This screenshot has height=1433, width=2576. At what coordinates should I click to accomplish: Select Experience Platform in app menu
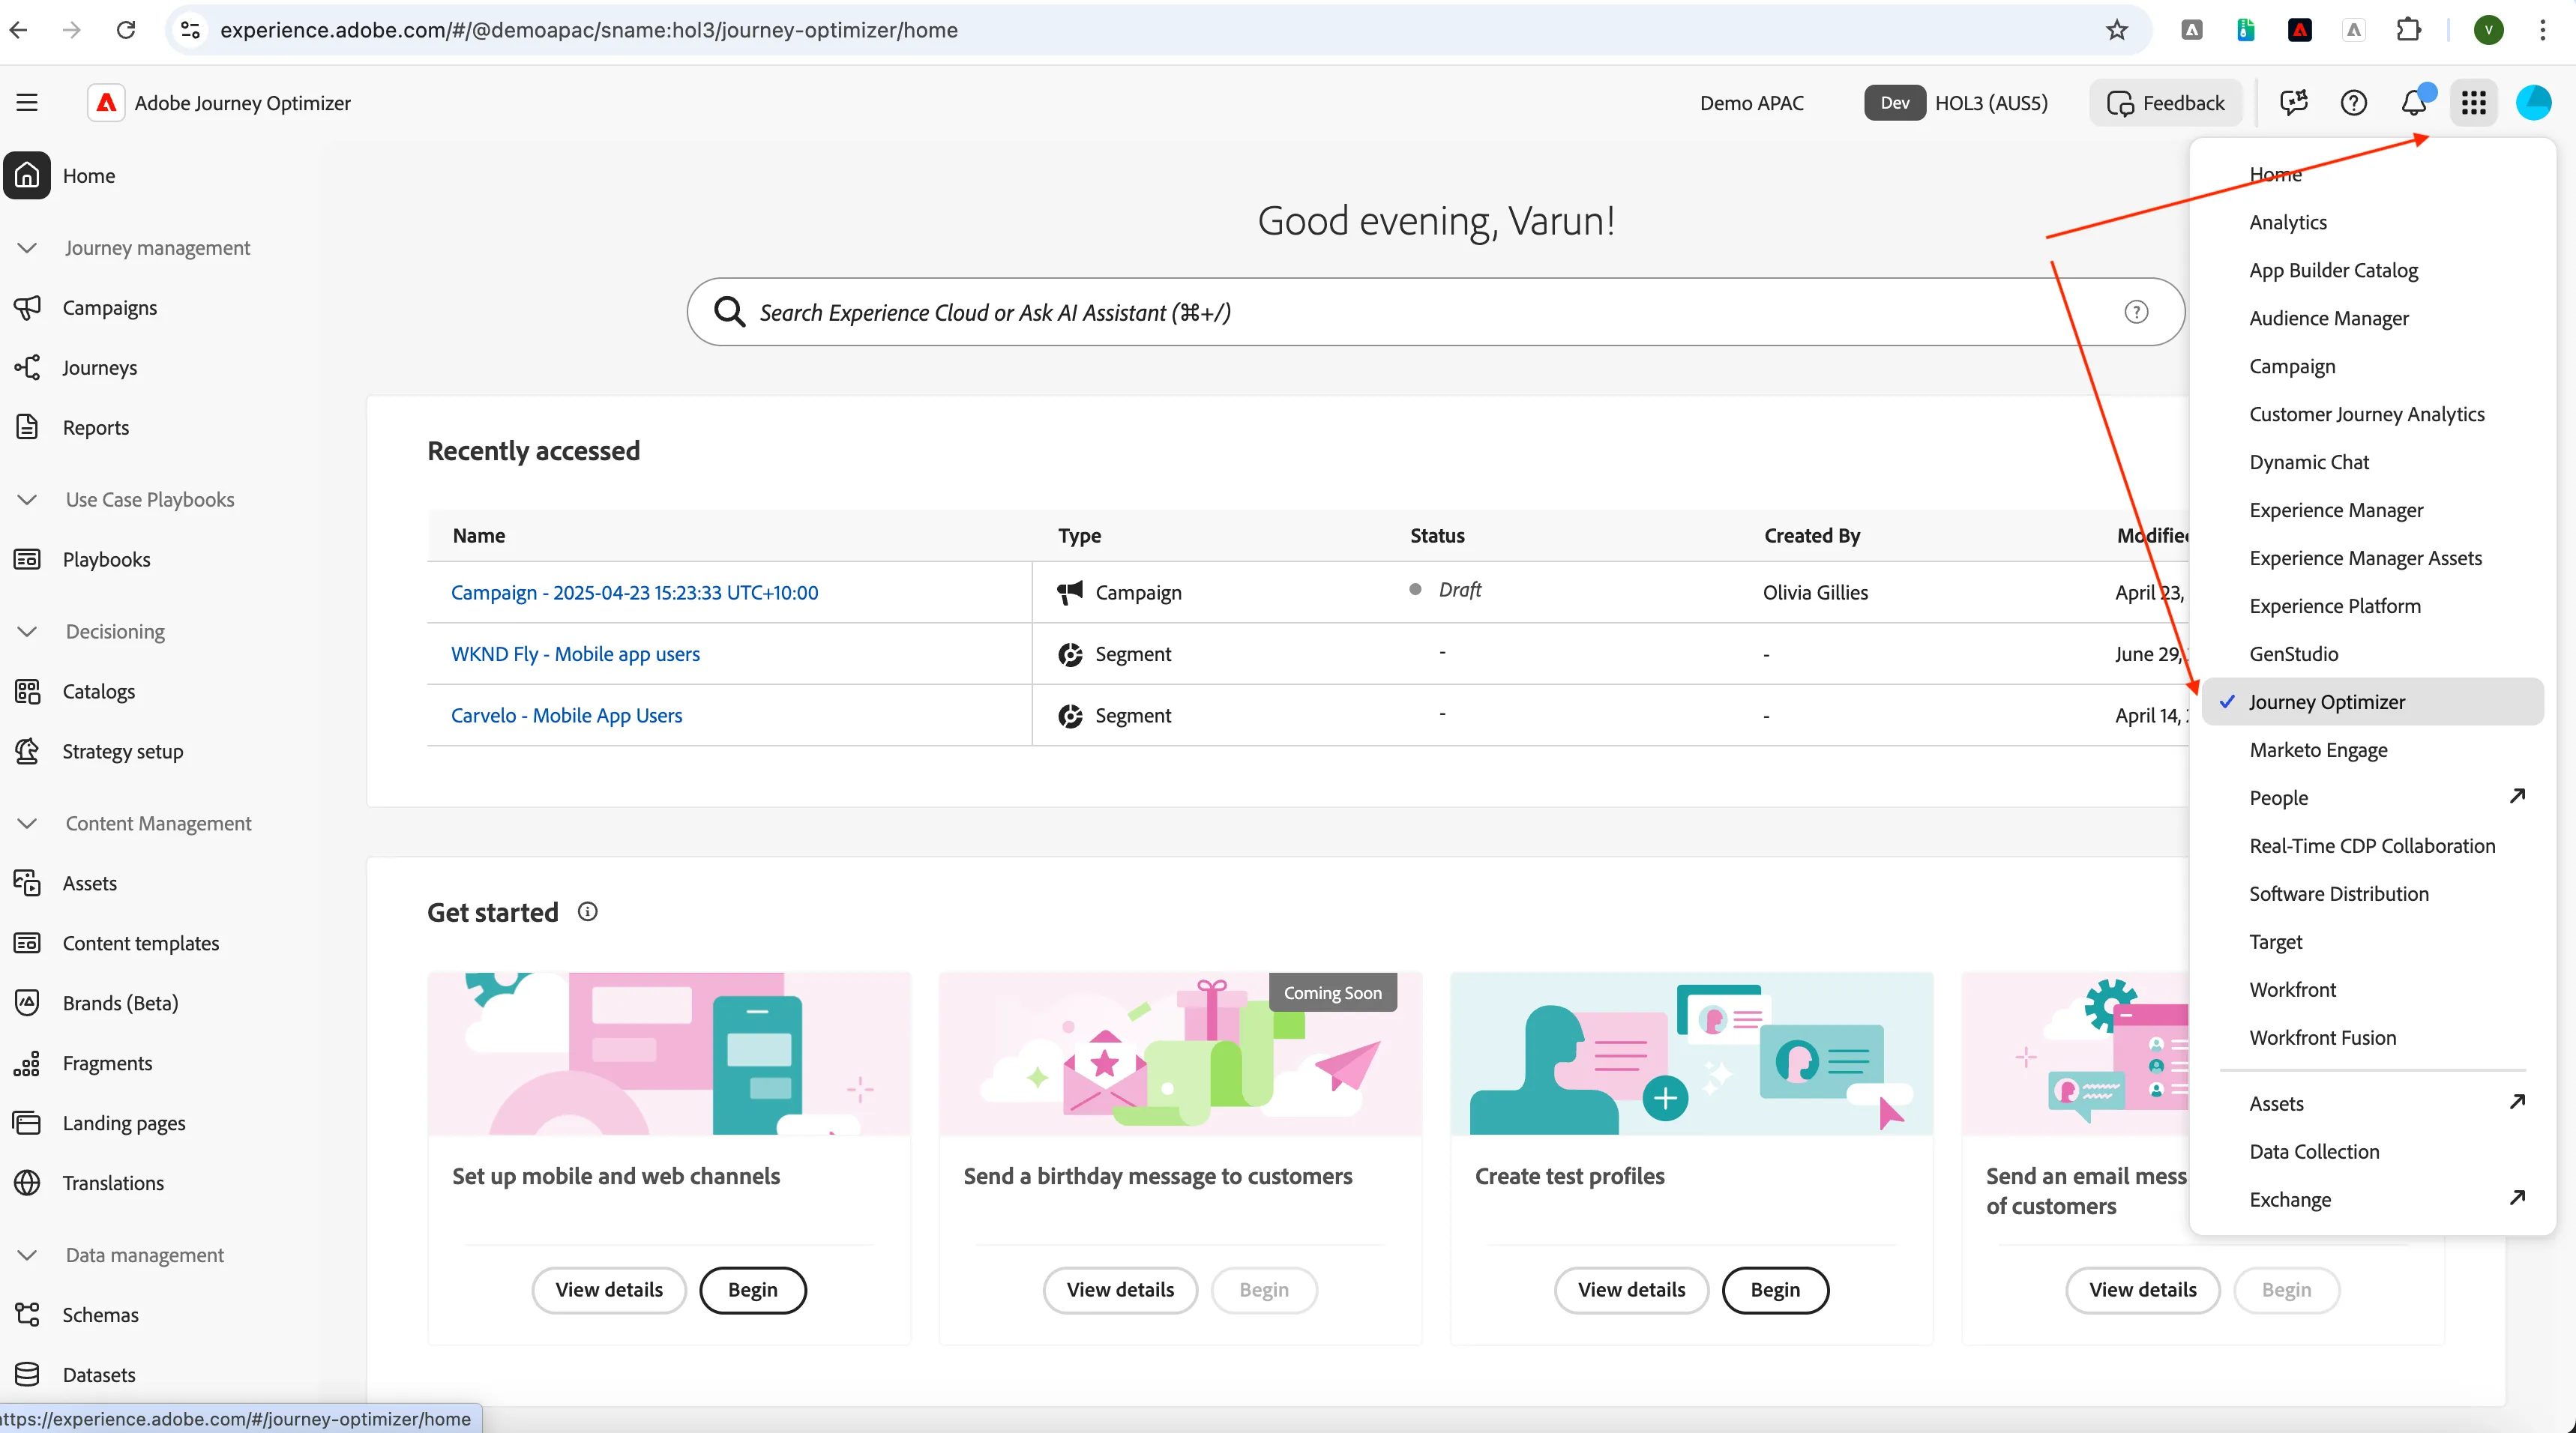[2334, 606]
